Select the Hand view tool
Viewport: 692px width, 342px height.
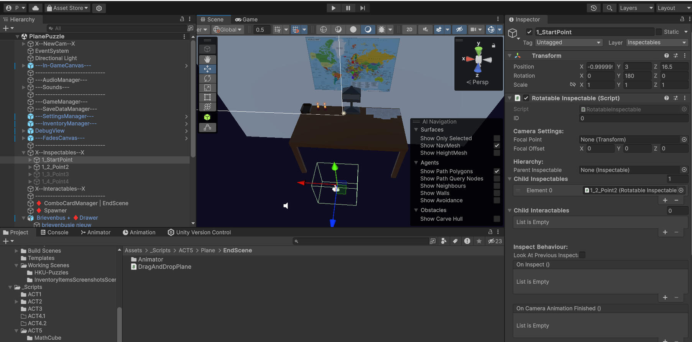click(207, 59)
